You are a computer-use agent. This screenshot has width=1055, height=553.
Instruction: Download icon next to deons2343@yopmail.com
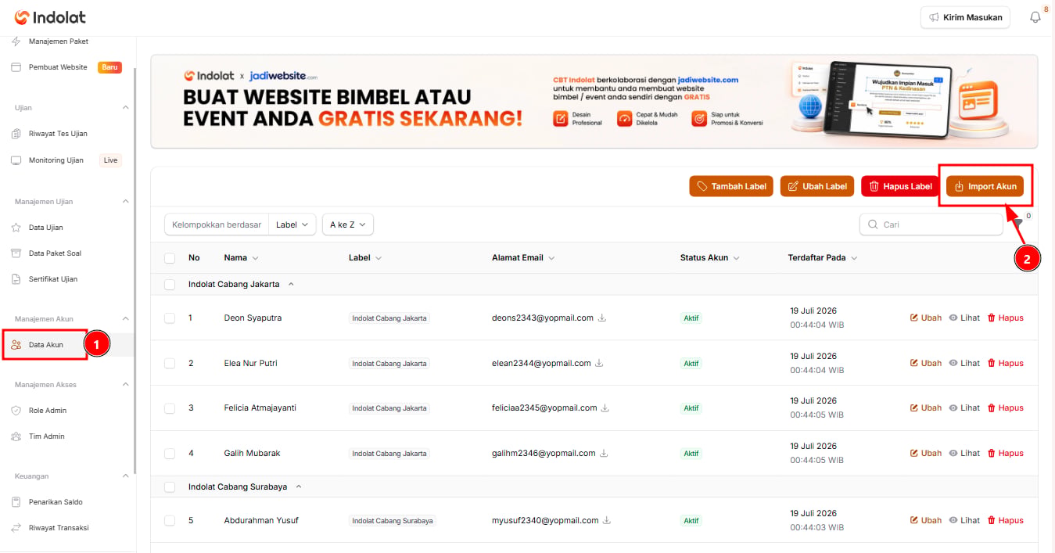point(601,318)
